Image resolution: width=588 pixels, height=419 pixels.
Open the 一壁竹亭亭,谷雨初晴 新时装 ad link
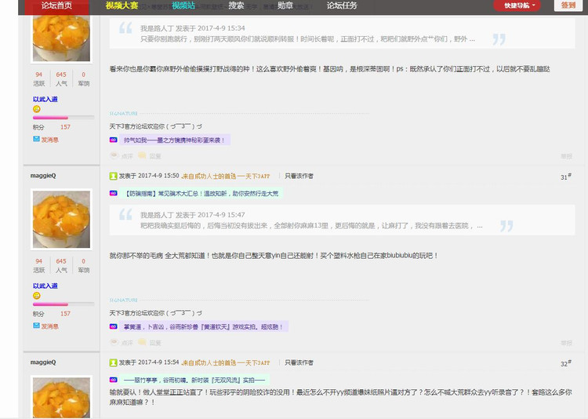coord(194,380)
